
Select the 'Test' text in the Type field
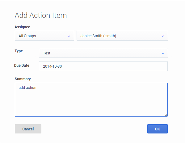point(47,53)
